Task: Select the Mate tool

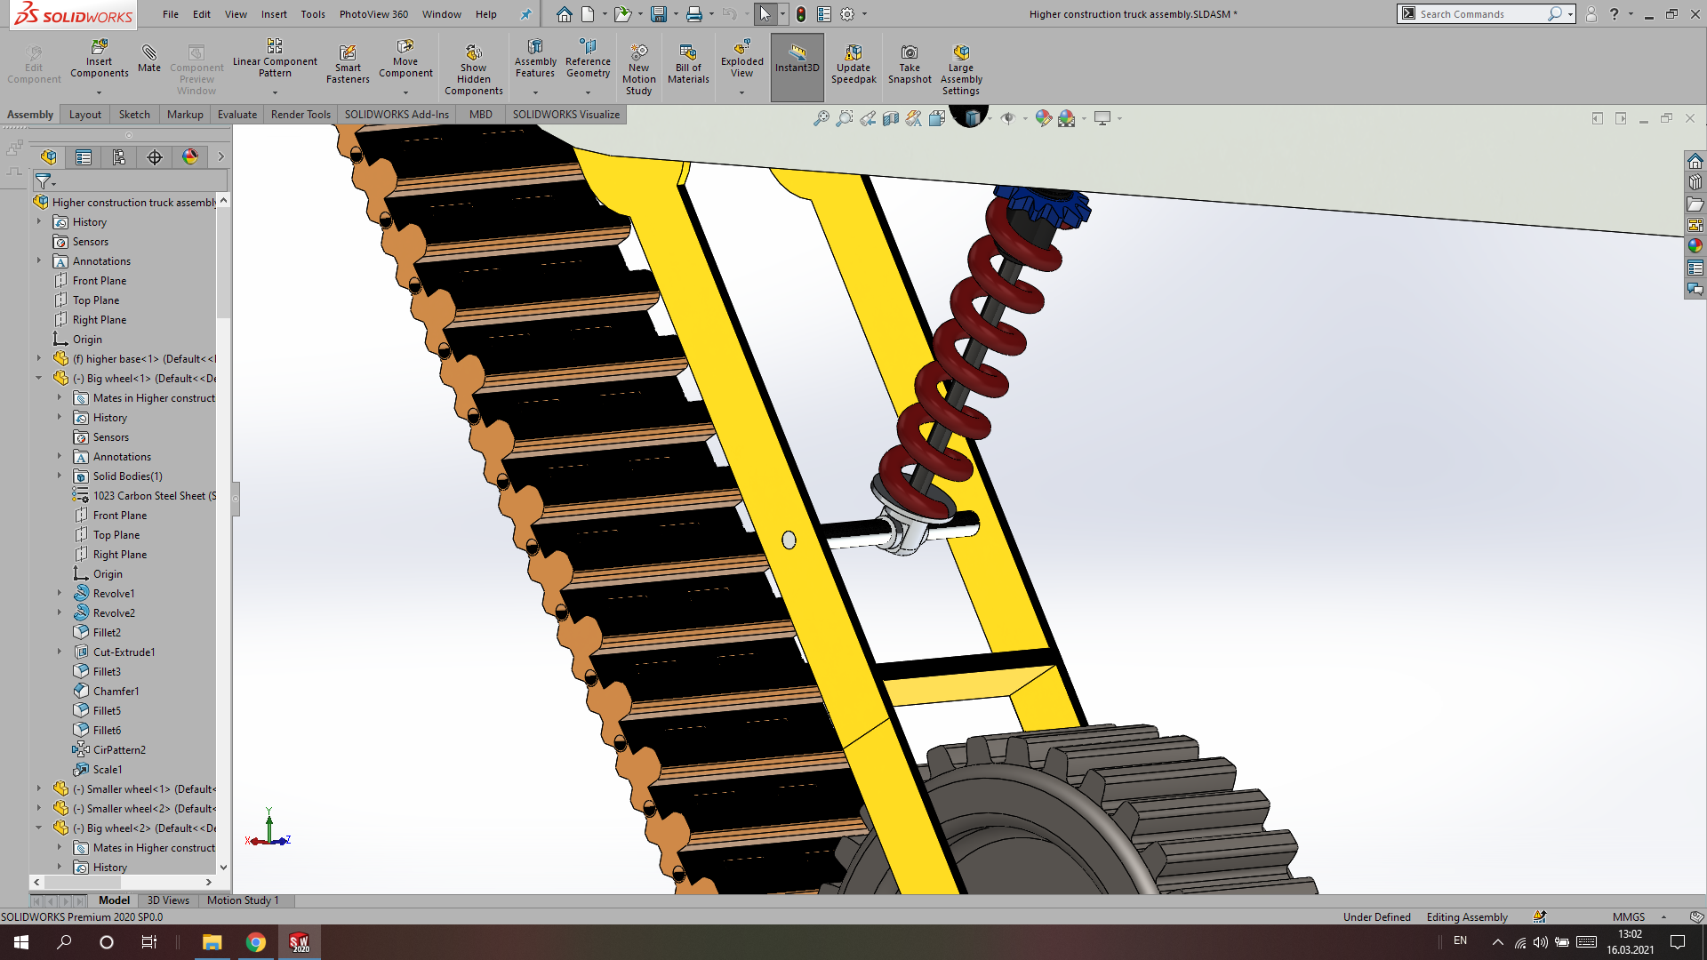Action: click(149, 59)
